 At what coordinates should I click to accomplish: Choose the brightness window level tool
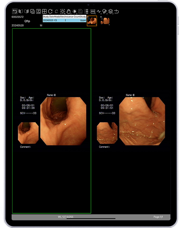[75, 12]
